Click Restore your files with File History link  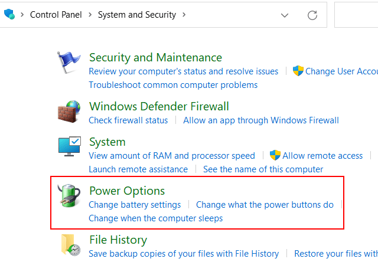point(336,254)
